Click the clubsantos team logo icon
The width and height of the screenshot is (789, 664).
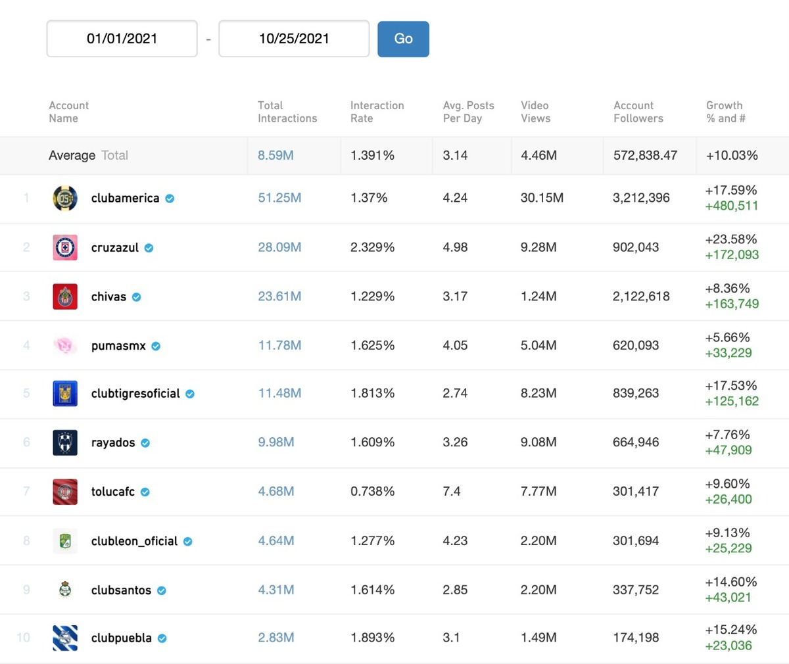click(x=65, y=590)
